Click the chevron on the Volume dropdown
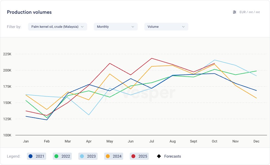Image resolution: width=270 pixels, height=165 pixels. click(x=183, y=27)
